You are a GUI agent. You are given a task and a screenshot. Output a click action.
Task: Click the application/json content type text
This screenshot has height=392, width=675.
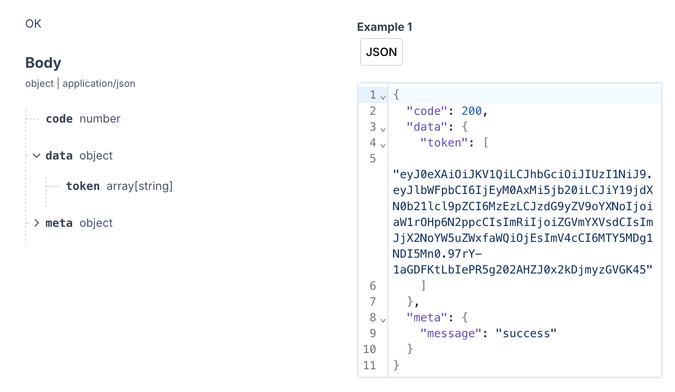(99, 84)
